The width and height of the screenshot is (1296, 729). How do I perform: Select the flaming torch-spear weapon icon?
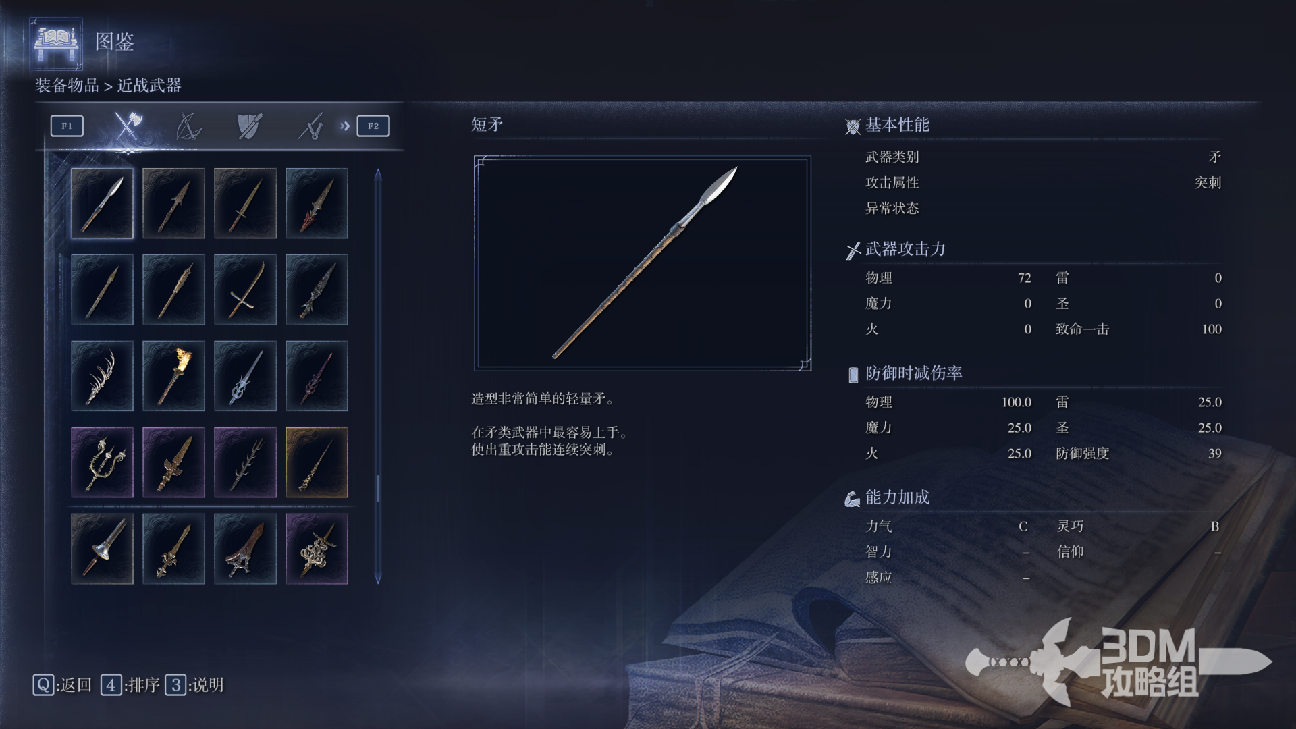point(173,376)
